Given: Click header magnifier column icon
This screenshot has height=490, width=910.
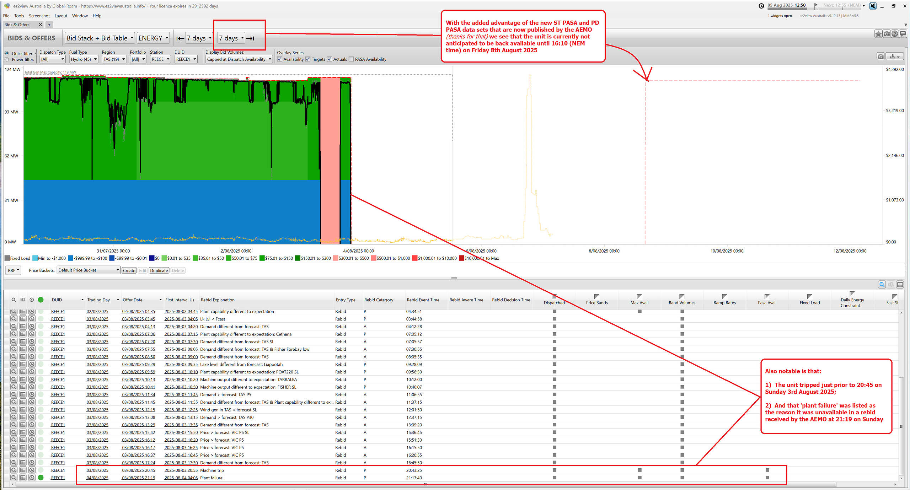Looking at the screenshot, I should 14,300.
